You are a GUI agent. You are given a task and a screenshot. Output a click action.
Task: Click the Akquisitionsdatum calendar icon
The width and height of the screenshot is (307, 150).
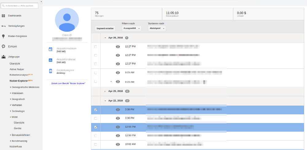51,49
